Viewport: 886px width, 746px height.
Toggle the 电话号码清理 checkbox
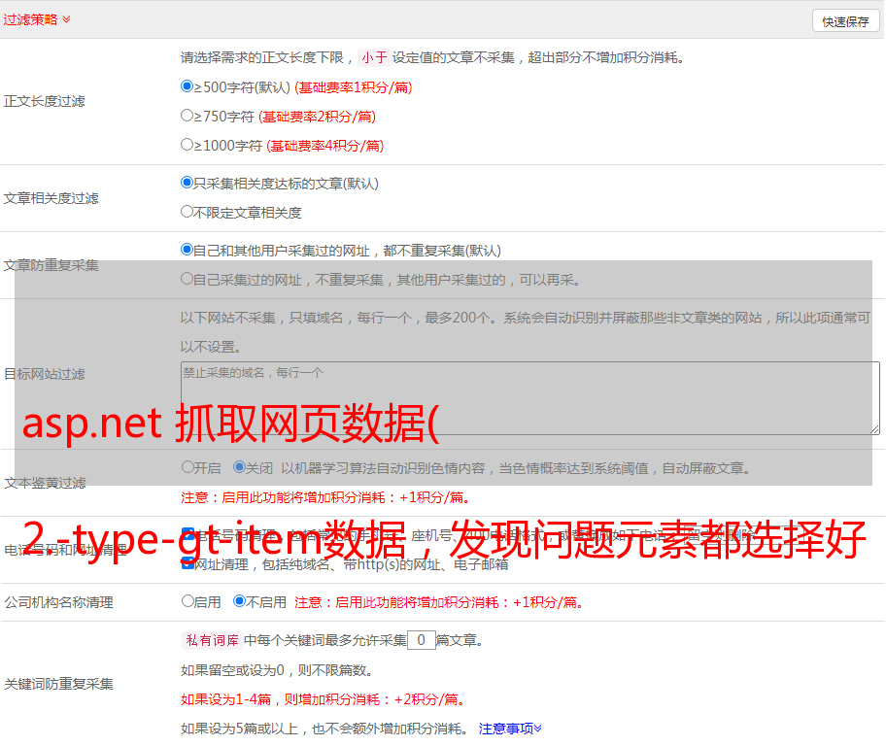[188, 534]
